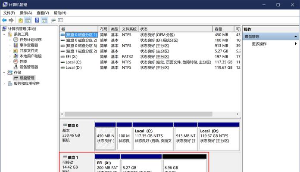Select volume row (磁盘 0 磁盘分区 1)

[x=150, y=35]
